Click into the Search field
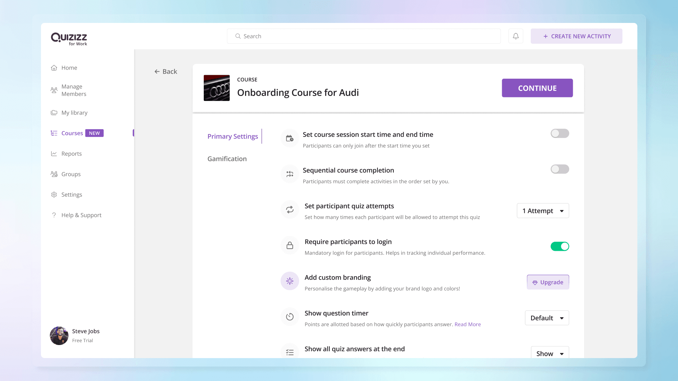Screen dimensions: 678x381 point(364,36)
